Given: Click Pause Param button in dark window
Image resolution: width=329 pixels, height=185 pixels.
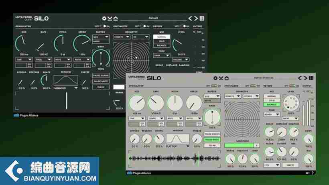Looking at the screenshot, I should 101,75.
